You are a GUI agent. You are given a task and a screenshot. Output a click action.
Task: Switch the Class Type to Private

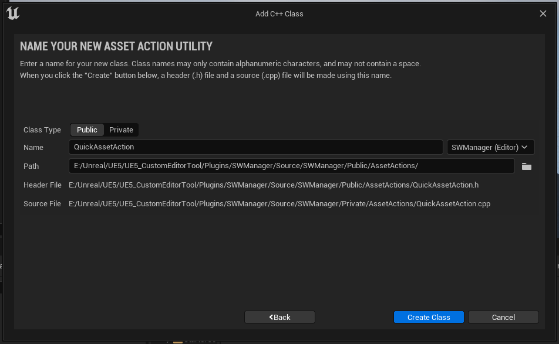tap(121, 130)
